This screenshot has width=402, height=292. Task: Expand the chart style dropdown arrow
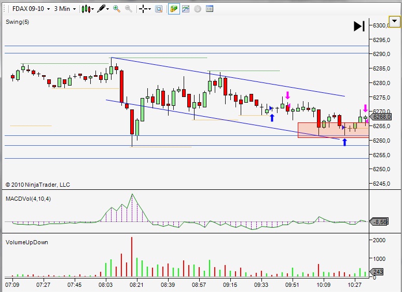click(92, 9)
